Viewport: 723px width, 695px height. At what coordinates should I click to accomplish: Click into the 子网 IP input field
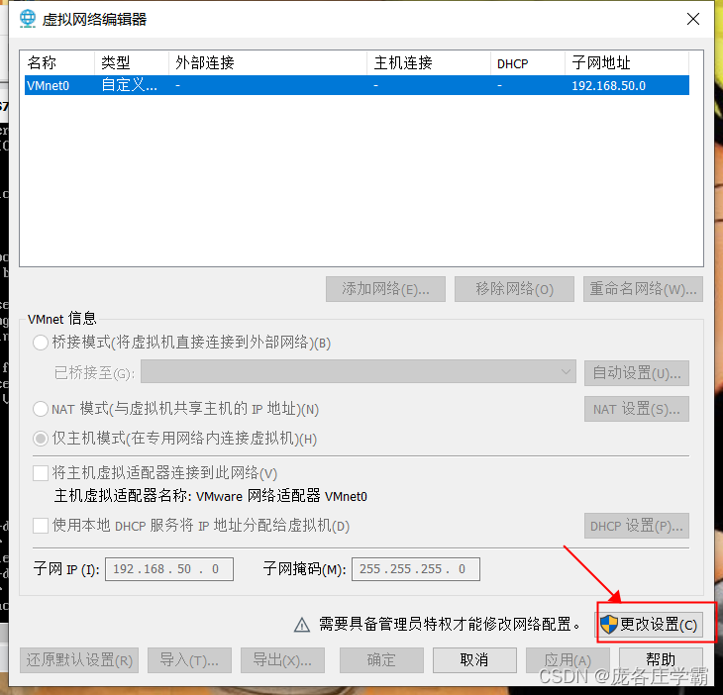[169, 569]
